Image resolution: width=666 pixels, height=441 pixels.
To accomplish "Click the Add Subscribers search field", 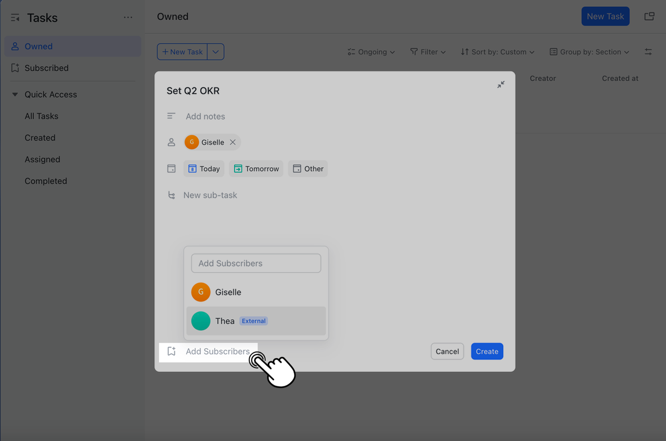I will coord(255,263).
